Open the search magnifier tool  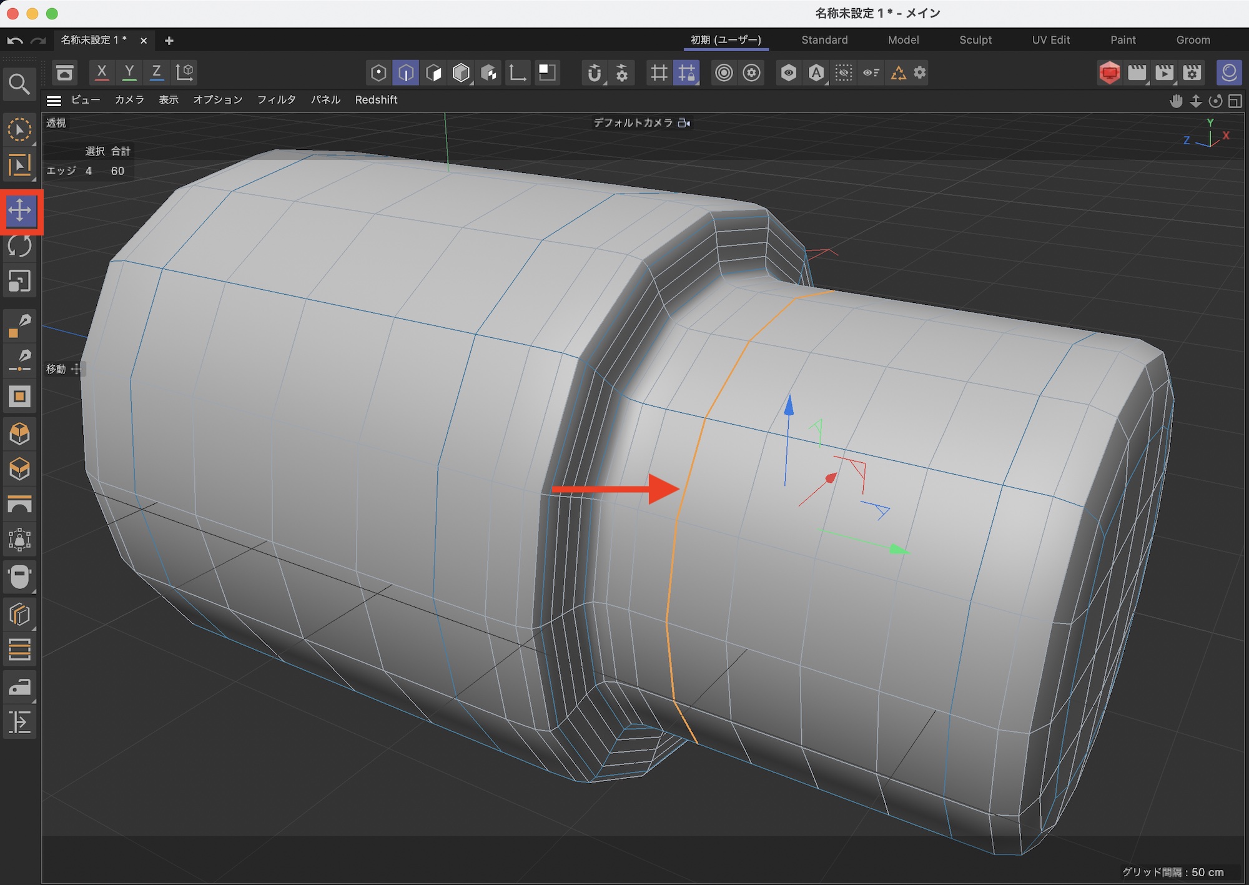point(19,84)
